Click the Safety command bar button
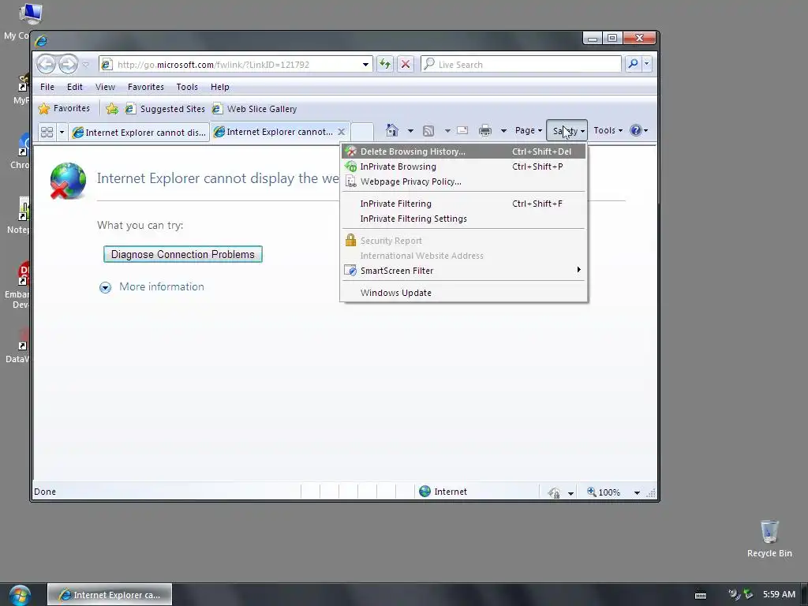 567,130
